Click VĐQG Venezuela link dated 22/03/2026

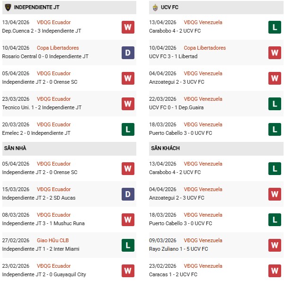click(203, 99)
